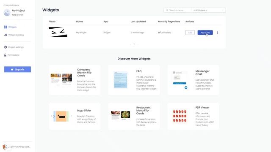Click the search magnifier icon
The width and height of the screenshot is (271, 152).
(167, 10)
